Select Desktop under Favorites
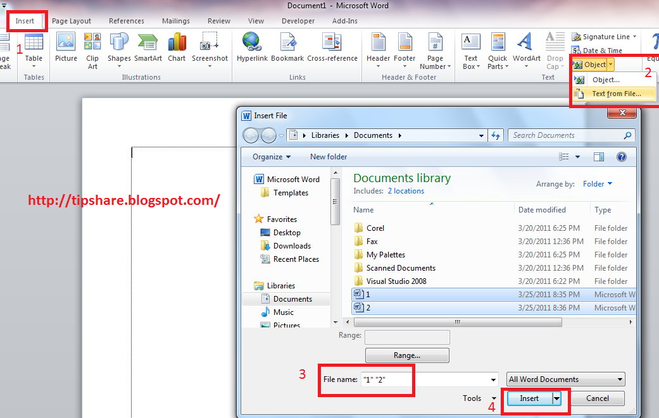 281,233
